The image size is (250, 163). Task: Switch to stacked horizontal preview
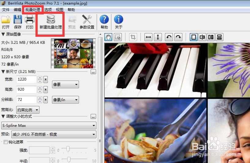219,37
